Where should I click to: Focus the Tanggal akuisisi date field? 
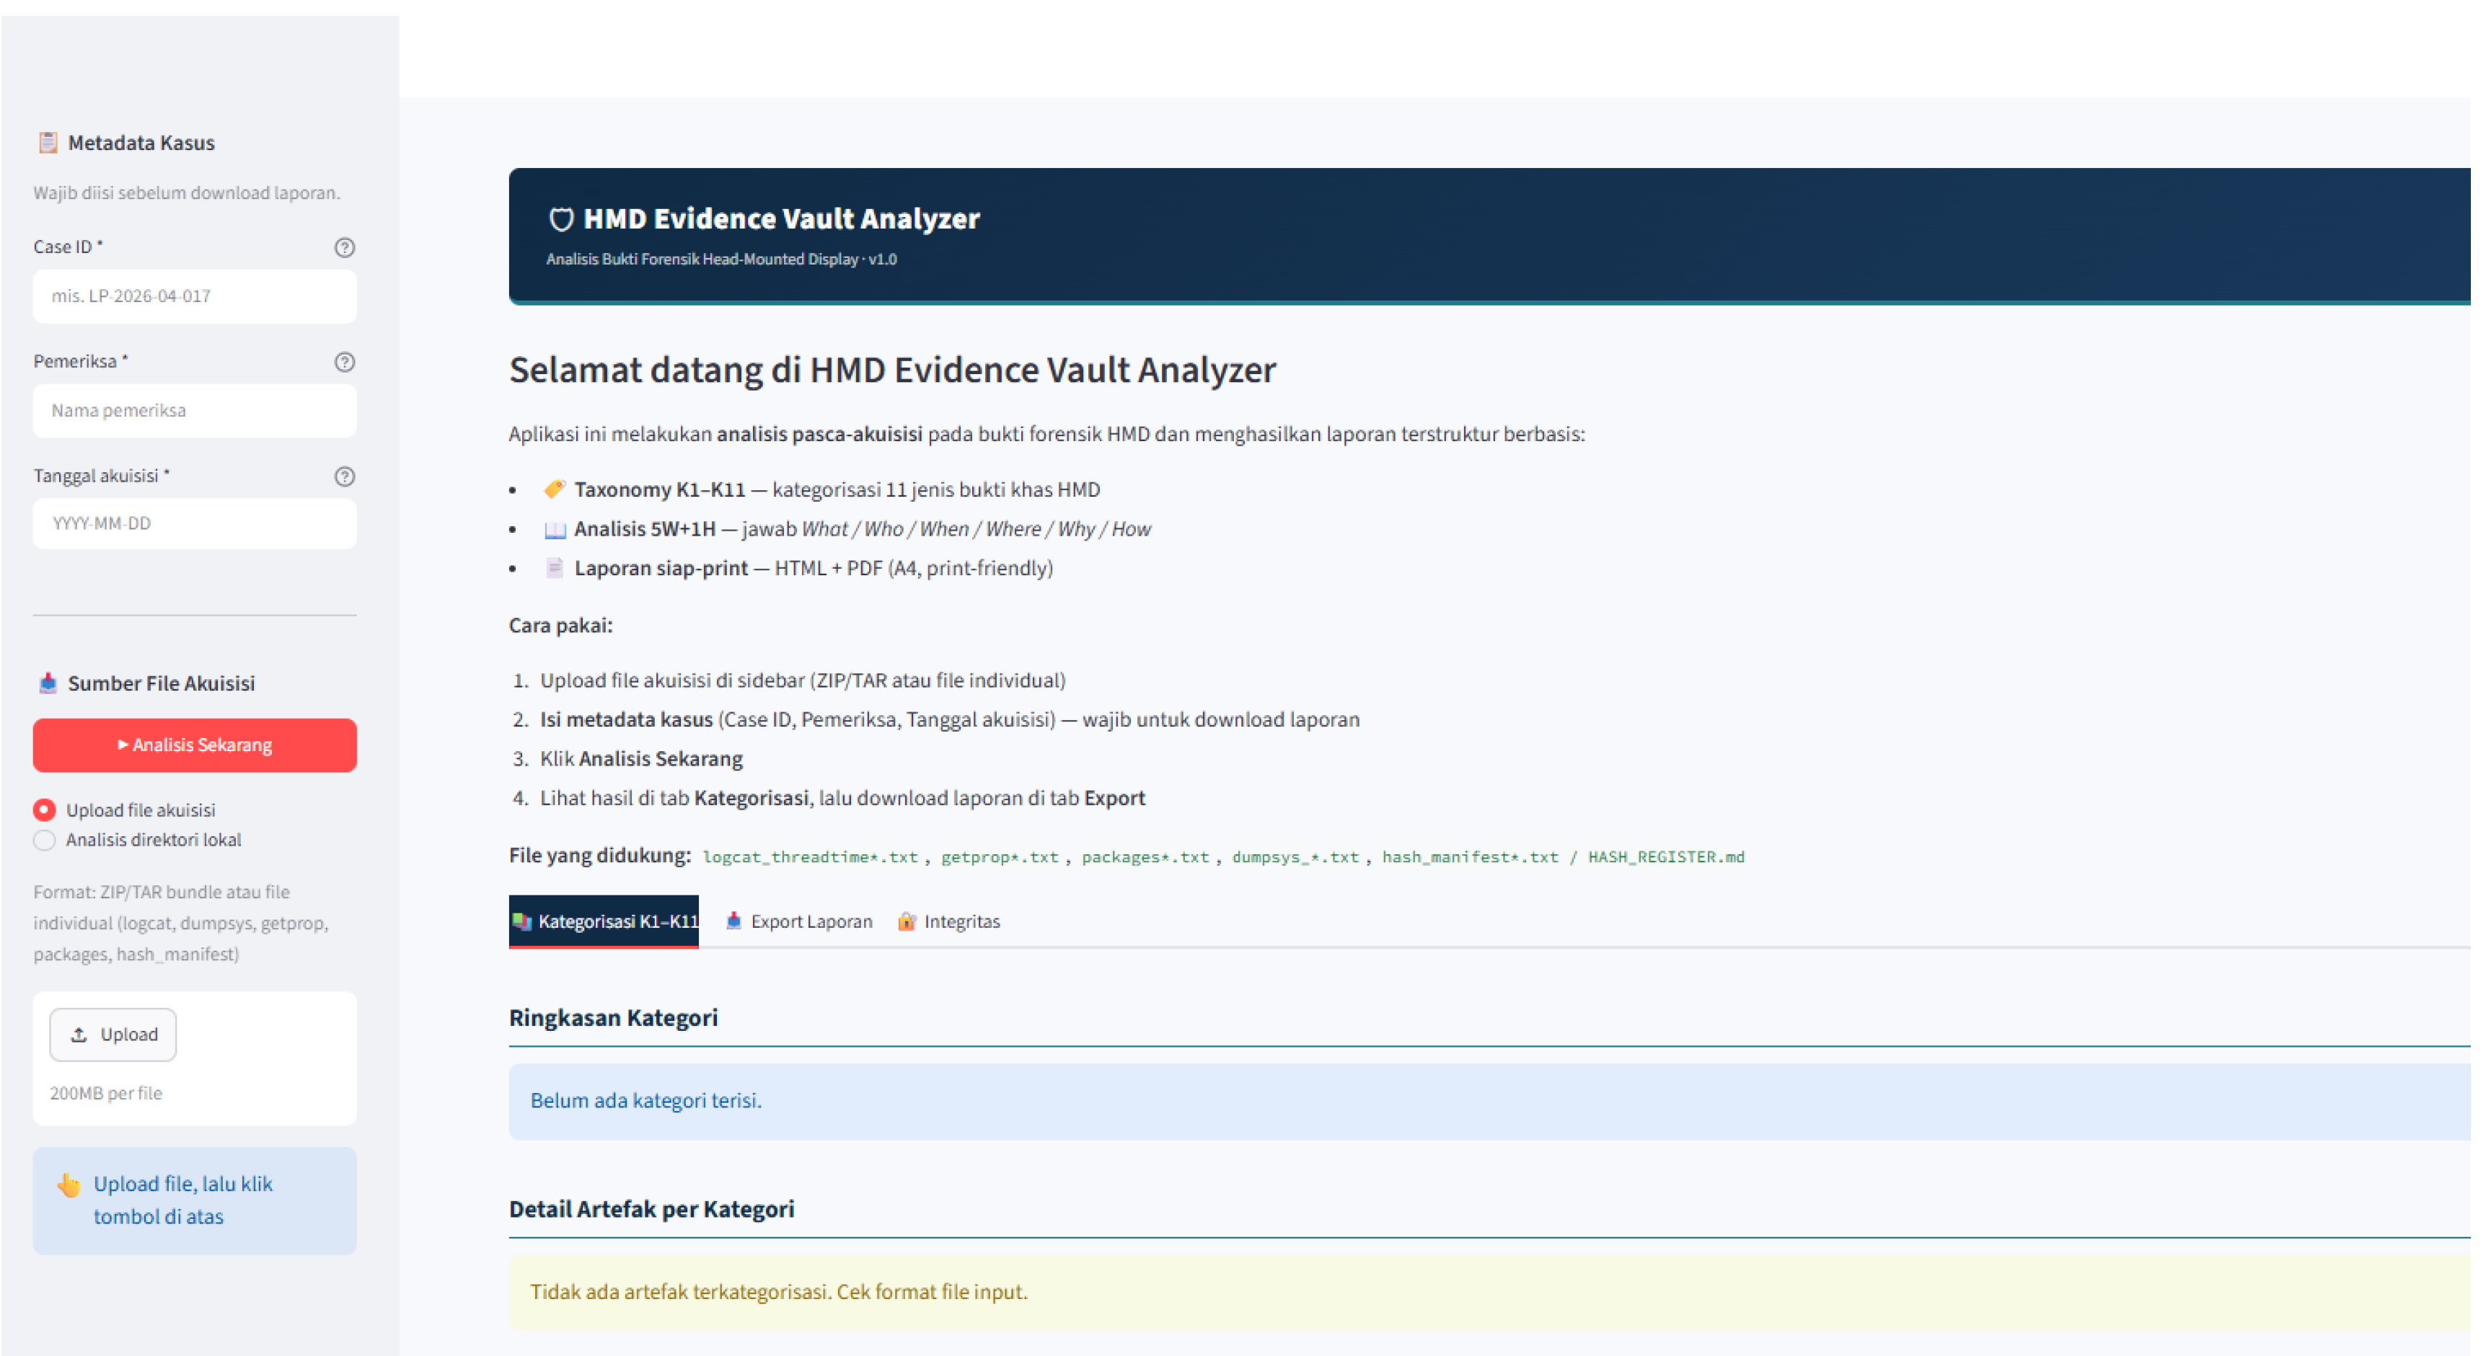pyautogui.click(x=195, y=523)
